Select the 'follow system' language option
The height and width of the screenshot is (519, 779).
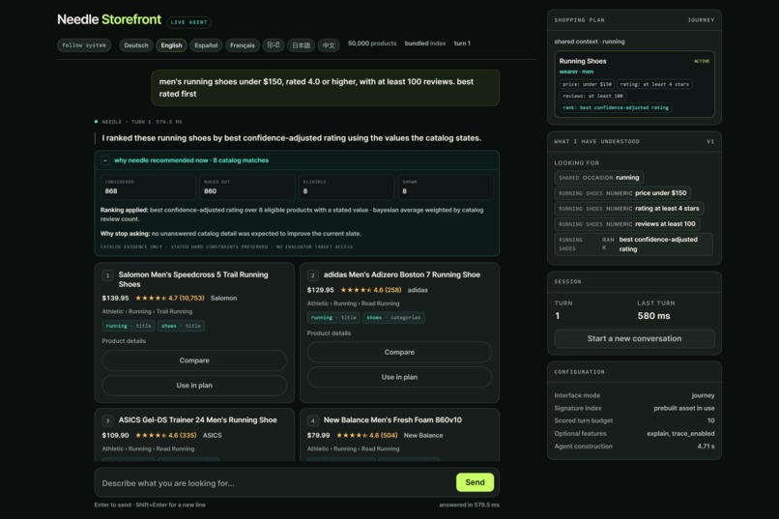coord(84,45)
